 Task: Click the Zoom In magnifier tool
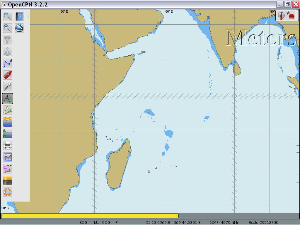[8, 16]
